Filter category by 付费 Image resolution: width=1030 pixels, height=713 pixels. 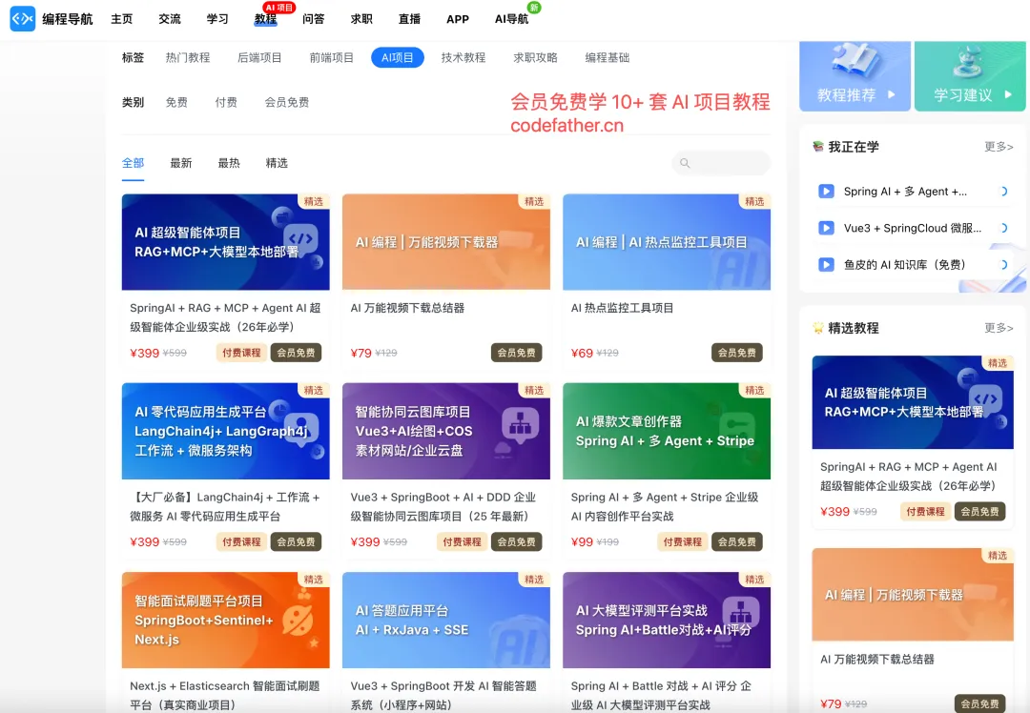click(x=226, y=102)
